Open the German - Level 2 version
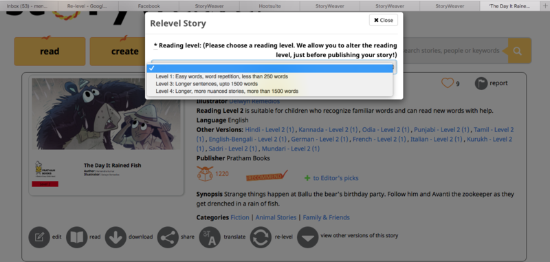This screenshot has height=262, width=550. click(x=320, y=139)
